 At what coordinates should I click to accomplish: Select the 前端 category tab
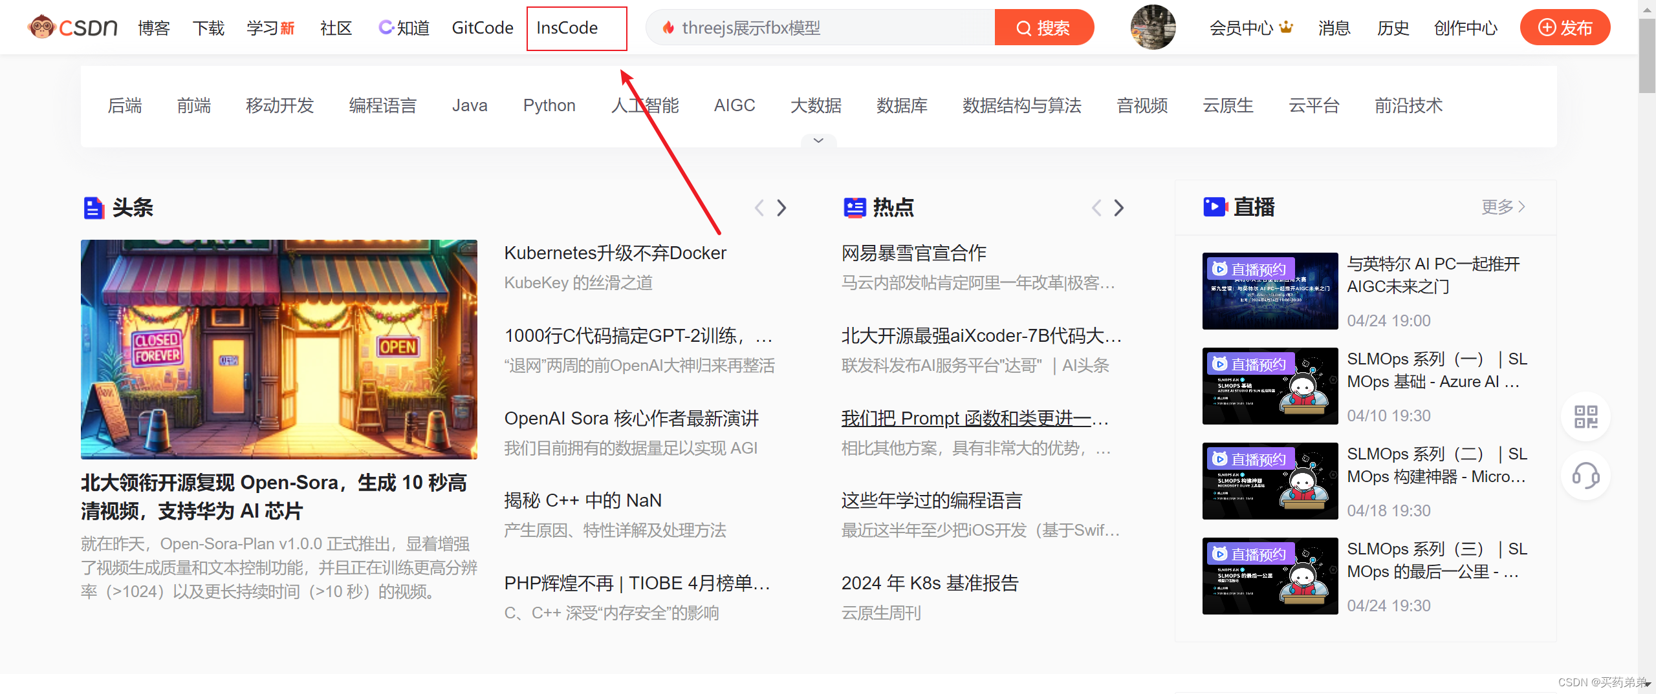coord(194,105)
